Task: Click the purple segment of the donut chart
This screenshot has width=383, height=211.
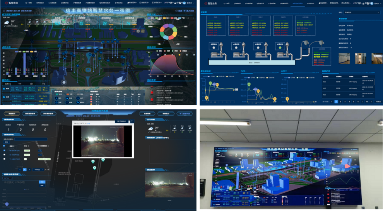Action: click(x=166, y=26)
